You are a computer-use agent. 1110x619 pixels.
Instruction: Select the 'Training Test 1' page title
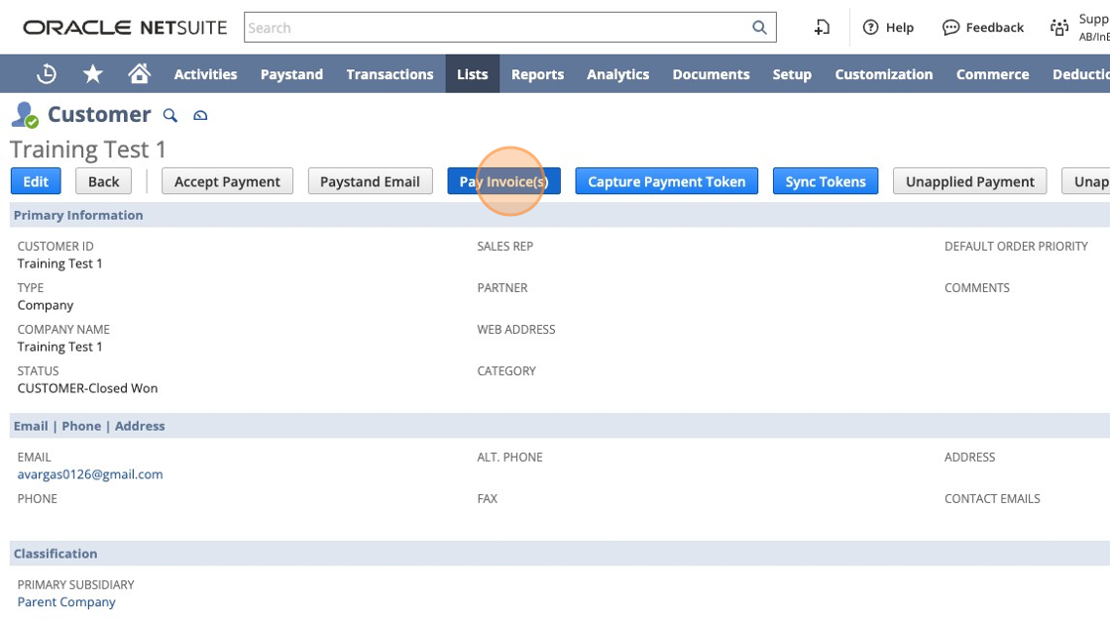88,150
